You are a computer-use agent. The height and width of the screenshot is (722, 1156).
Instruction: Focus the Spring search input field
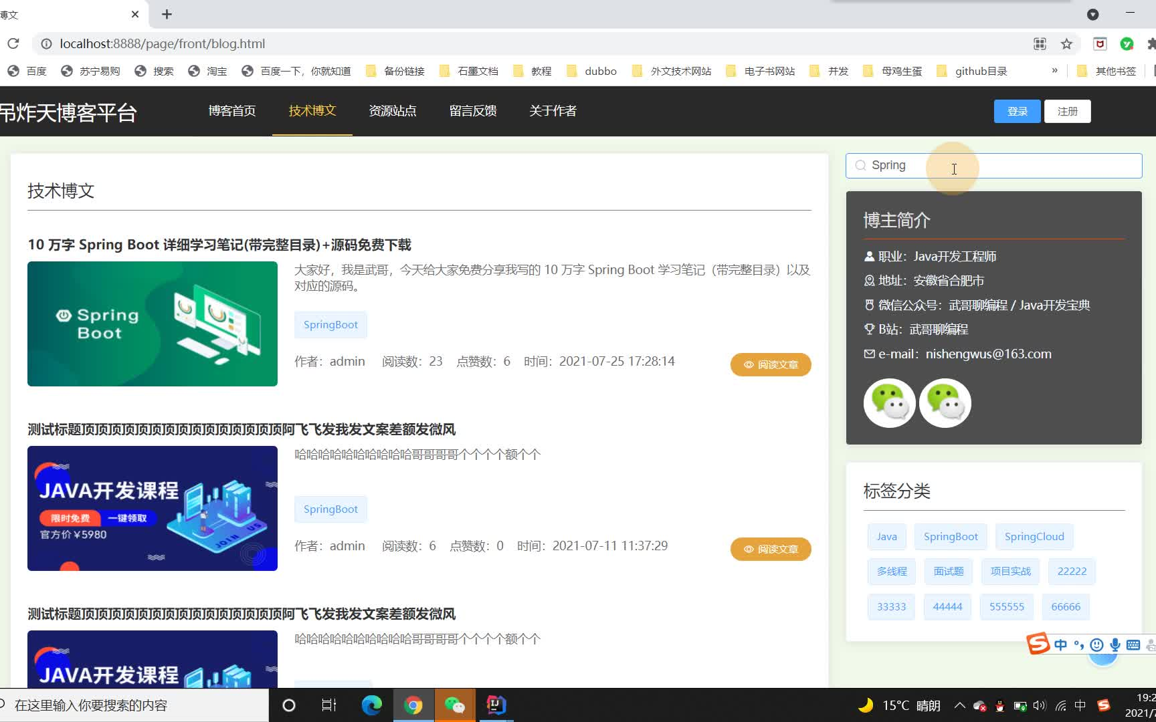click(x=994, y=166)
